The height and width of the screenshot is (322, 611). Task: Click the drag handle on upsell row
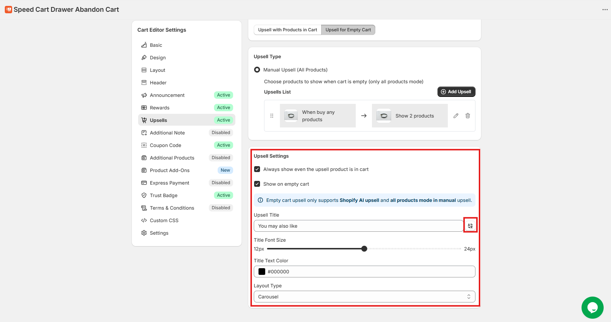272,116
